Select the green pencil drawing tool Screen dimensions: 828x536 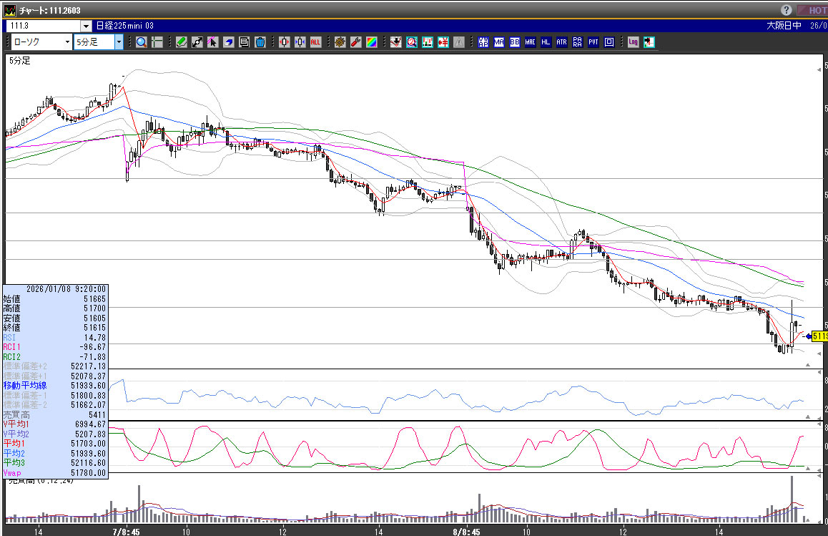(182, 42)
